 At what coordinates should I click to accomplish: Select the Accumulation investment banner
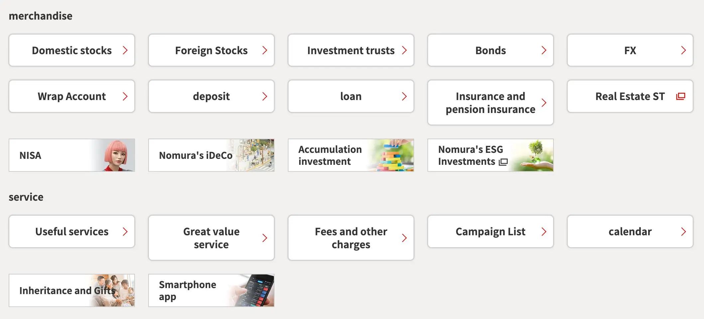[x=351, y=155]
